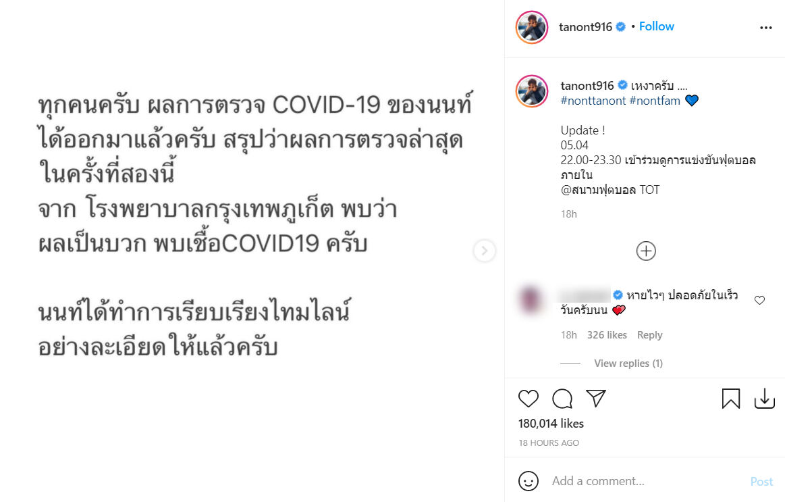Open #nonttanont hashtag link

[x=593, y=101]
